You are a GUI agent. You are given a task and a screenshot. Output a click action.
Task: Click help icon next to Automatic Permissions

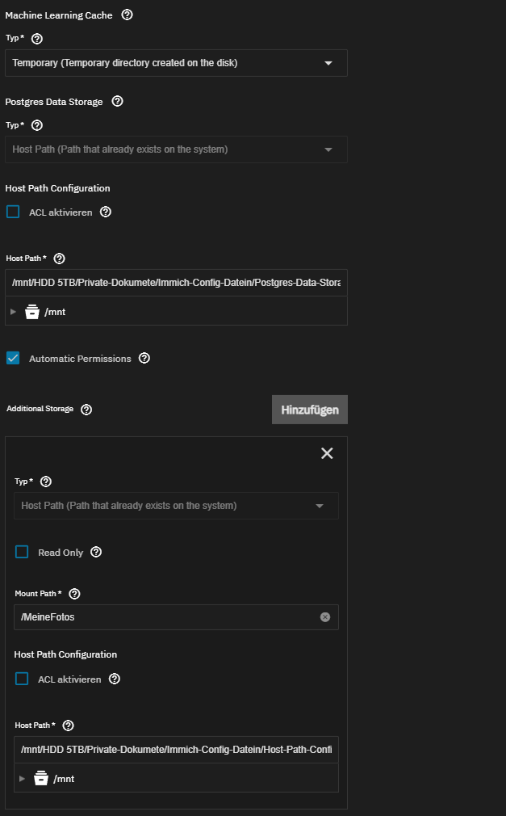coord(144,358)
